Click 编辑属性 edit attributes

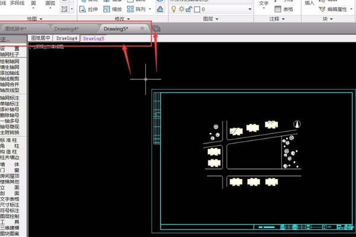[333, 9]
